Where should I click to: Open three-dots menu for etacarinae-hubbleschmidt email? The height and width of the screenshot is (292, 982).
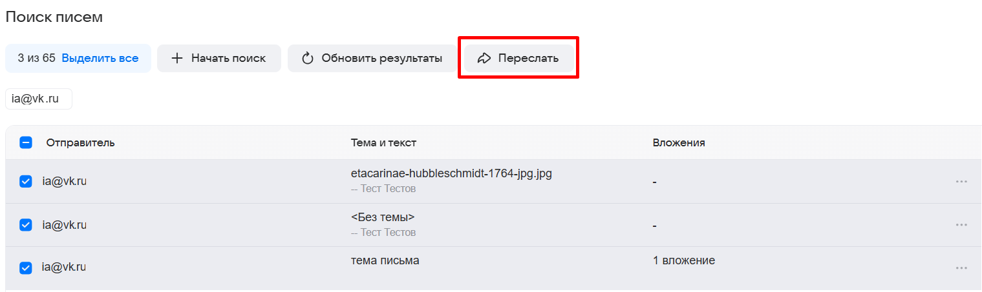click(961, 182)
